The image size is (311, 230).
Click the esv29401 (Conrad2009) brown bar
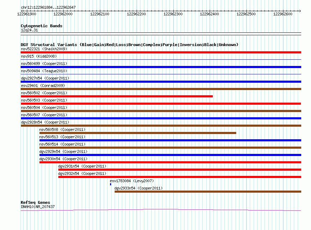click(x=161, y=89)
